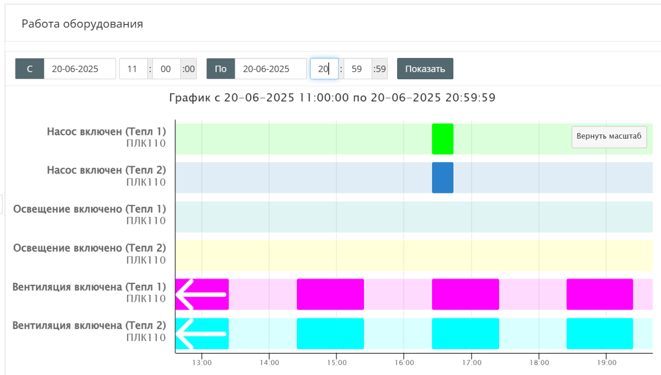Click the bright green bar in Насос Тепл 1 row
Screen dimensions: 661x375
442,139
